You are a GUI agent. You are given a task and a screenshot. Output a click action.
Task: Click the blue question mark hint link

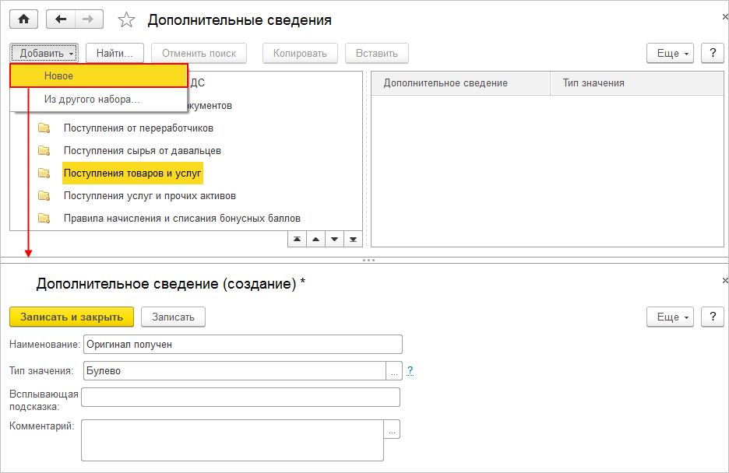click(410, 370)
